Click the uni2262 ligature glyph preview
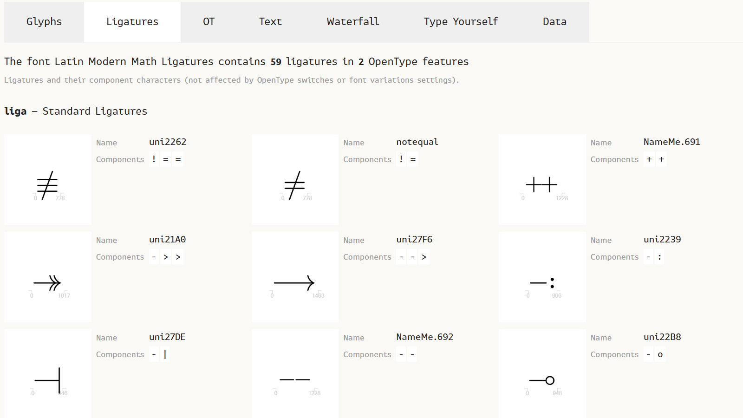The width and height of the screenshot is (743, 418). point(48,180)
